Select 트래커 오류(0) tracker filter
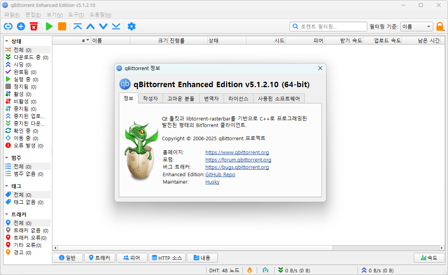 (x=27, y=238)
